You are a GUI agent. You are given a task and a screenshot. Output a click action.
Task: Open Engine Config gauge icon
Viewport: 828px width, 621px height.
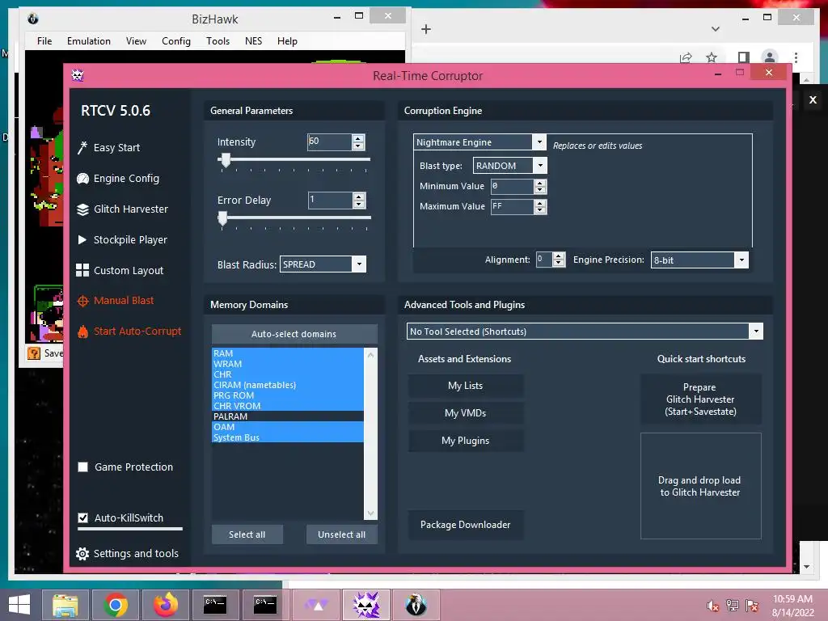(82, 179)
